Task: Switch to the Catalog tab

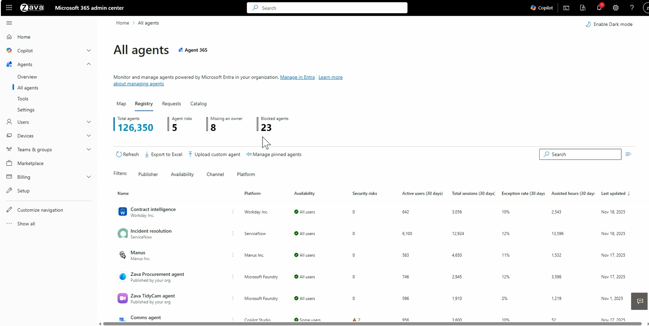Action: click(198, 104)
